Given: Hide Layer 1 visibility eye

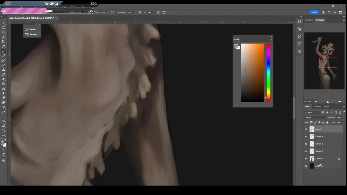Looking at the screenshot, I should tap(306, 129).
